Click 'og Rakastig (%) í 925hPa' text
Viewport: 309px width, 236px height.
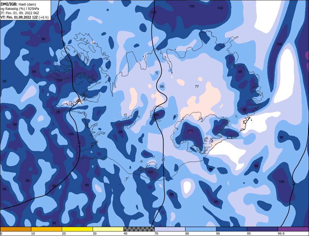point(20,9)
